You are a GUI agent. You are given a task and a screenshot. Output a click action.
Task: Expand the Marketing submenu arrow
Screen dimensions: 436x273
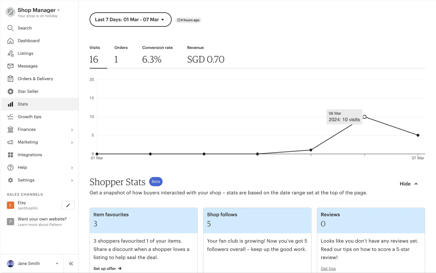coord(72,142)
